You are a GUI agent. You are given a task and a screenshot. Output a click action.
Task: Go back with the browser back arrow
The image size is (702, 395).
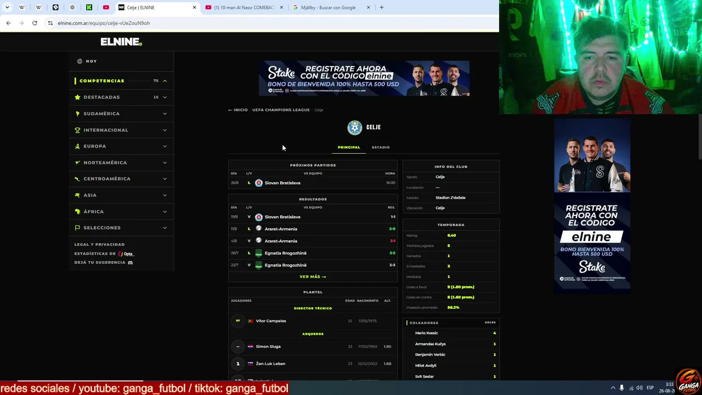[x=8, y=23]
